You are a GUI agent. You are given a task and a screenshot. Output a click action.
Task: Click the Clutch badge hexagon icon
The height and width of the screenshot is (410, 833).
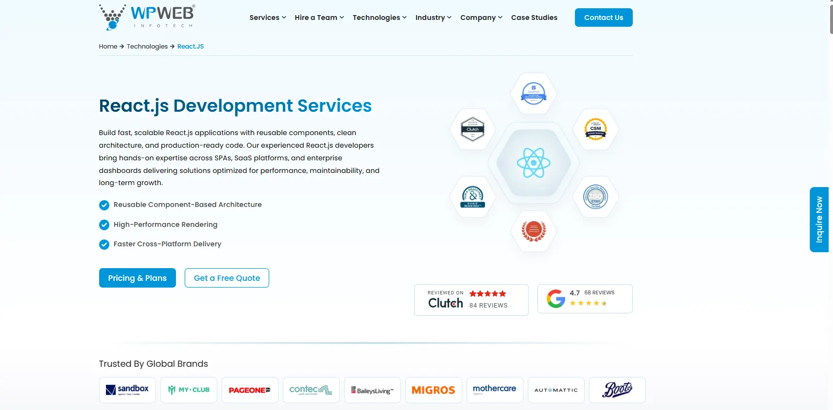click(472, 129)
